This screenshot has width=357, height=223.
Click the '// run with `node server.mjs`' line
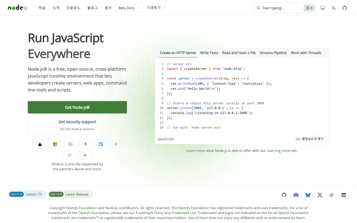tap(195, 128)
